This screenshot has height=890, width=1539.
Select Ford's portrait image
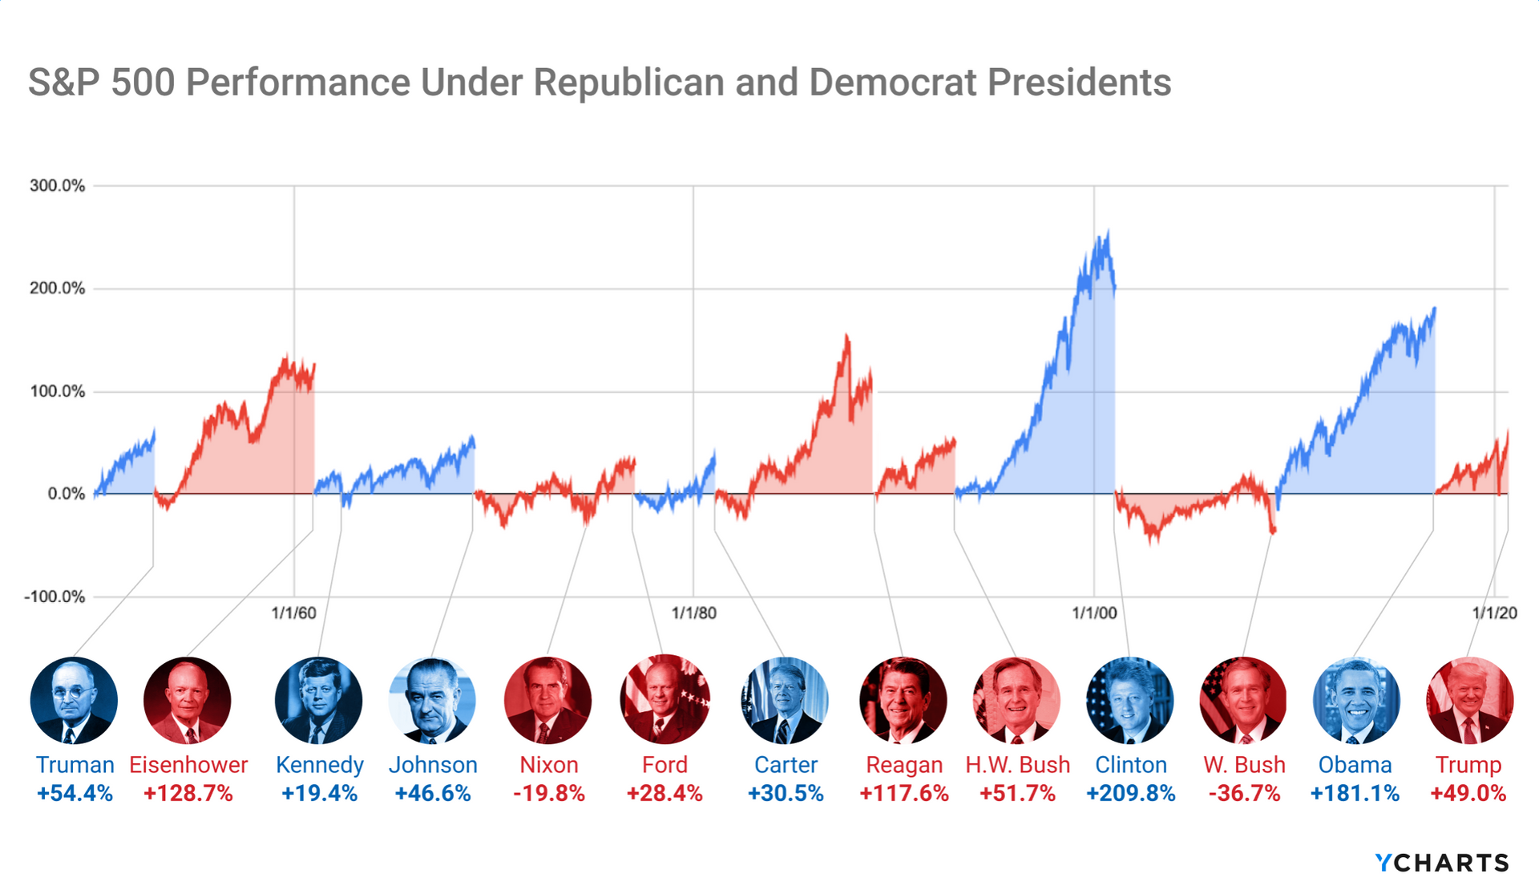pyautogui.click(x=664, y=701)
